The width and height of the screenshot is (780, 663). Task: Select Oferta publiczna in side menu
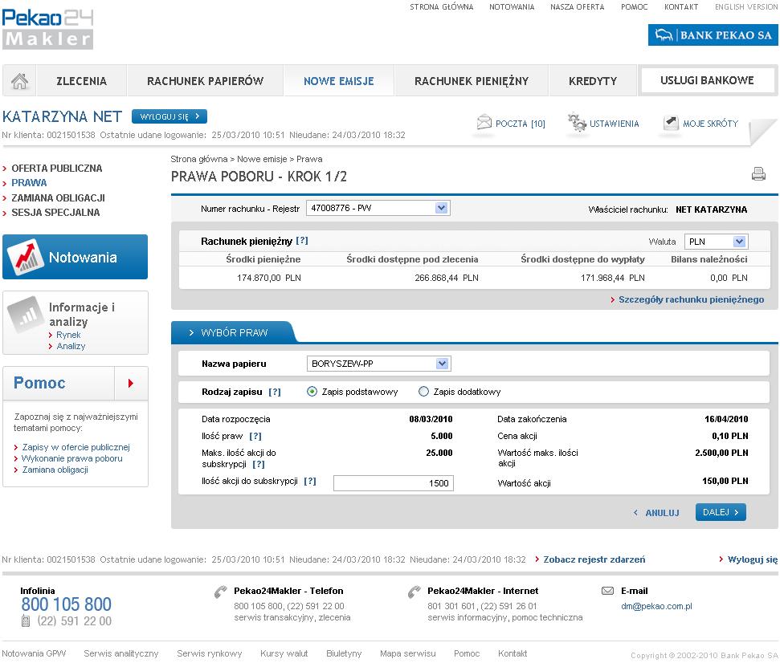tap(57, 169)
